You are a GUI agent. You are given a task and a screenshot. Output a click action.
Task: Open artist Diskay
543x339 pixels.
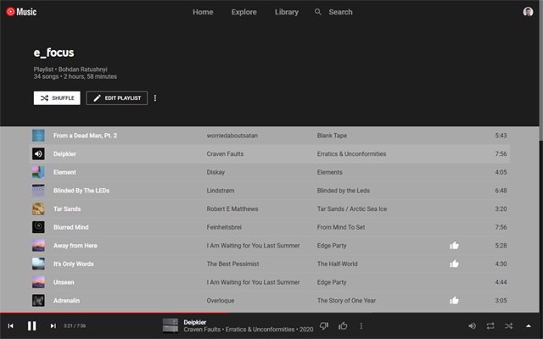(216, 172)
